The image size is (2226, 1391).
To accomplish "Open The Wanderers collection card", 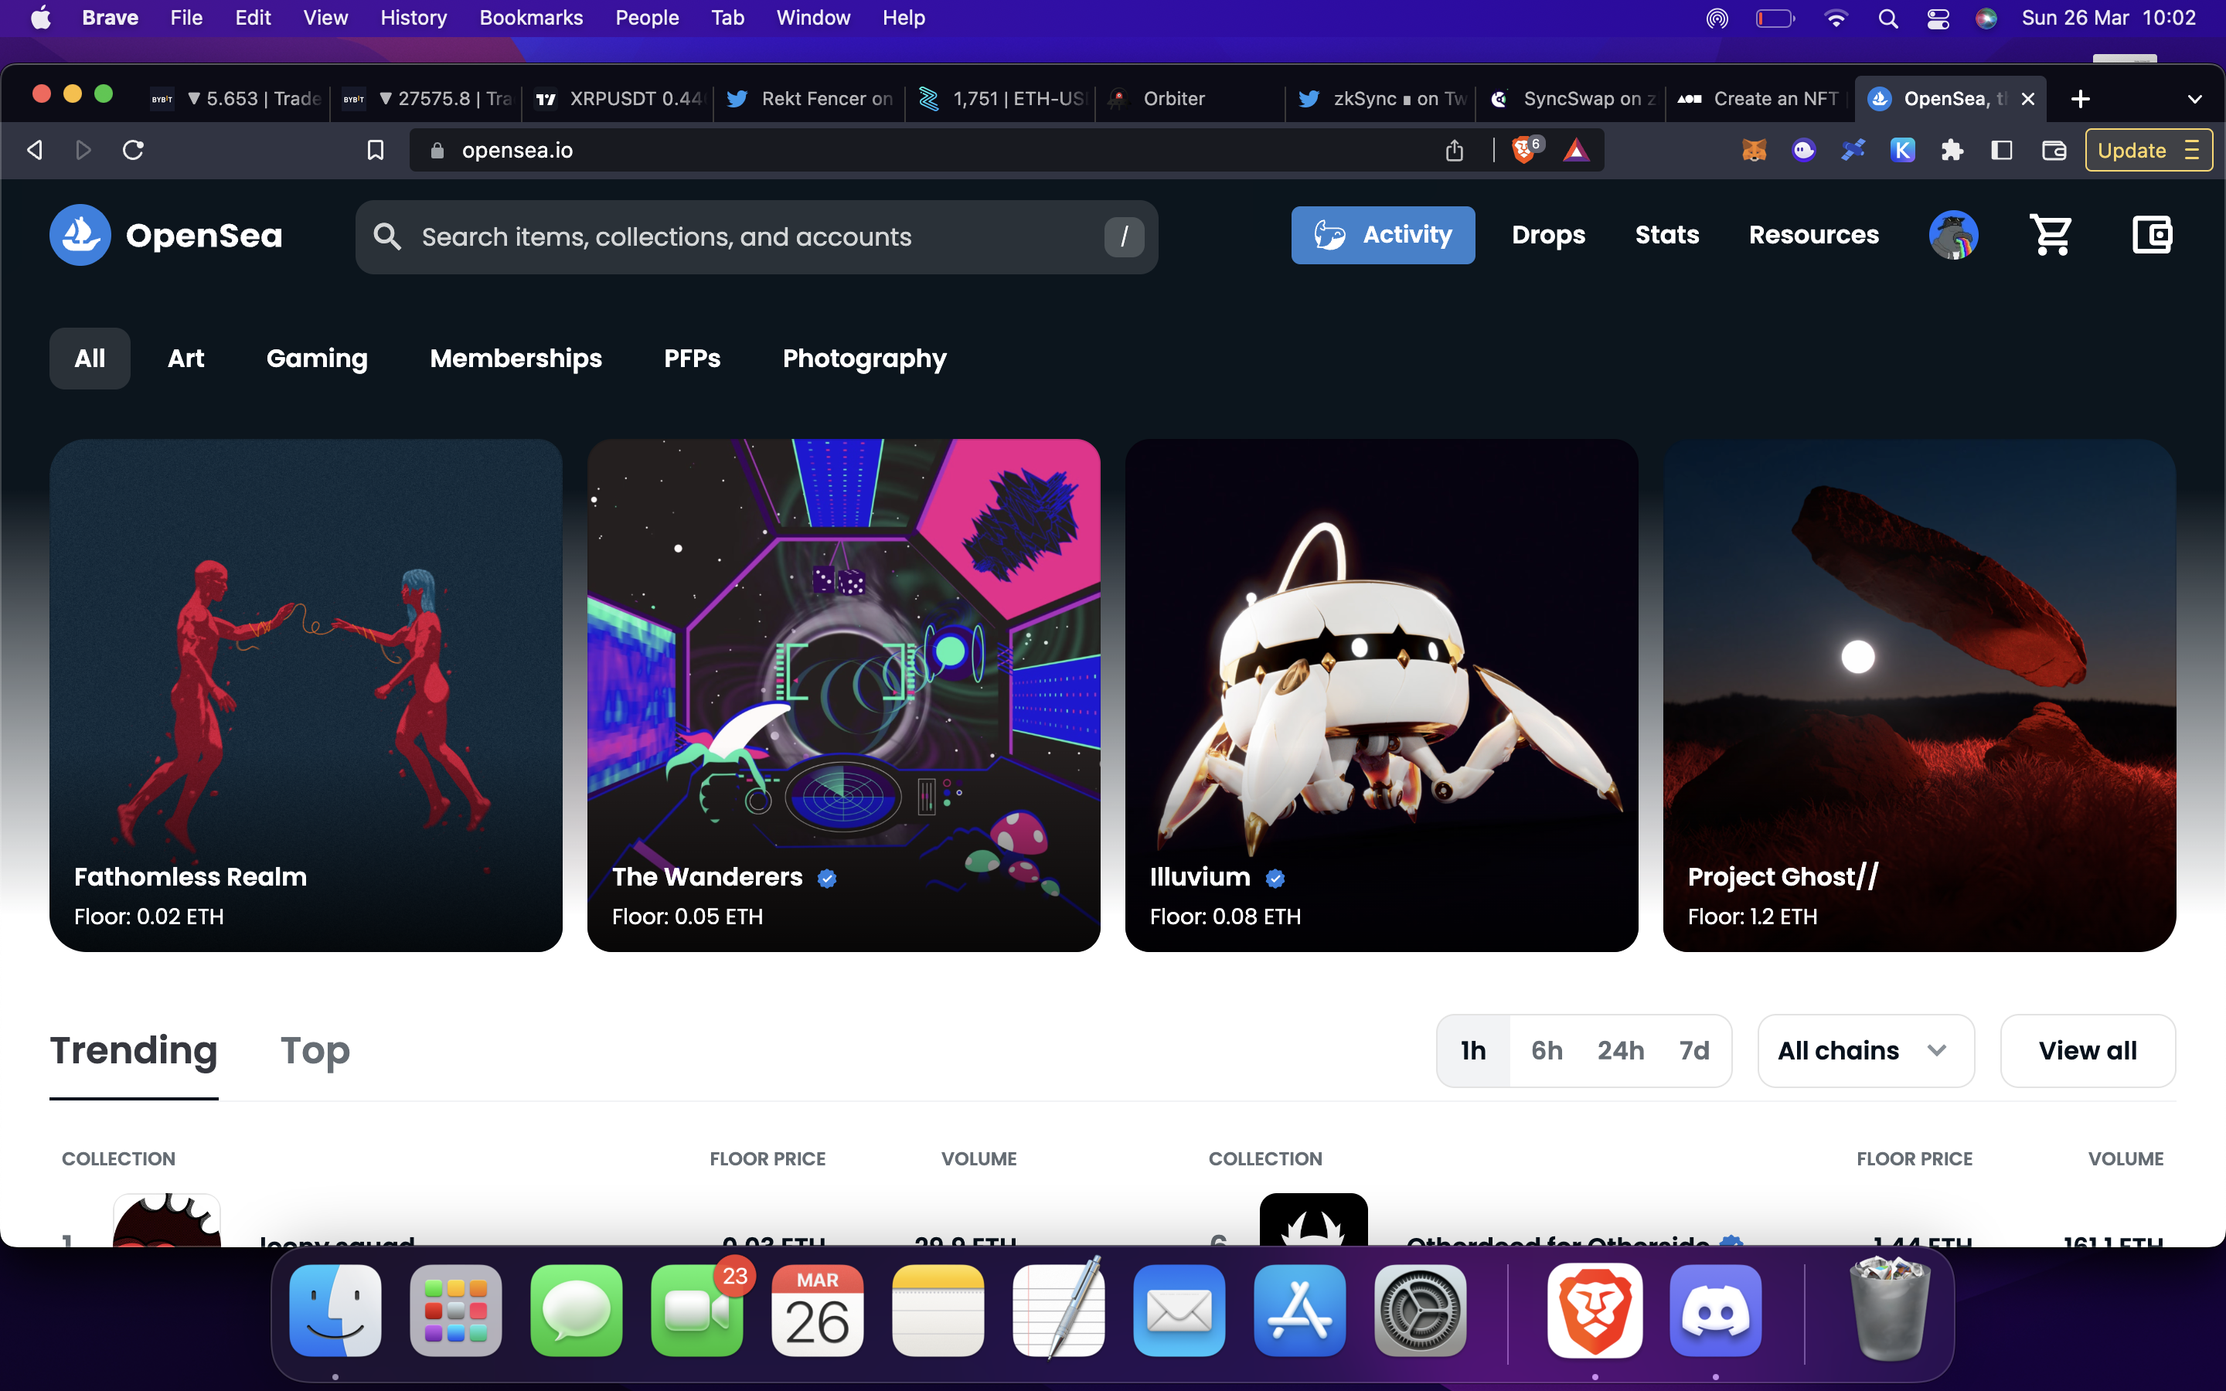I will tap(843, 695).
